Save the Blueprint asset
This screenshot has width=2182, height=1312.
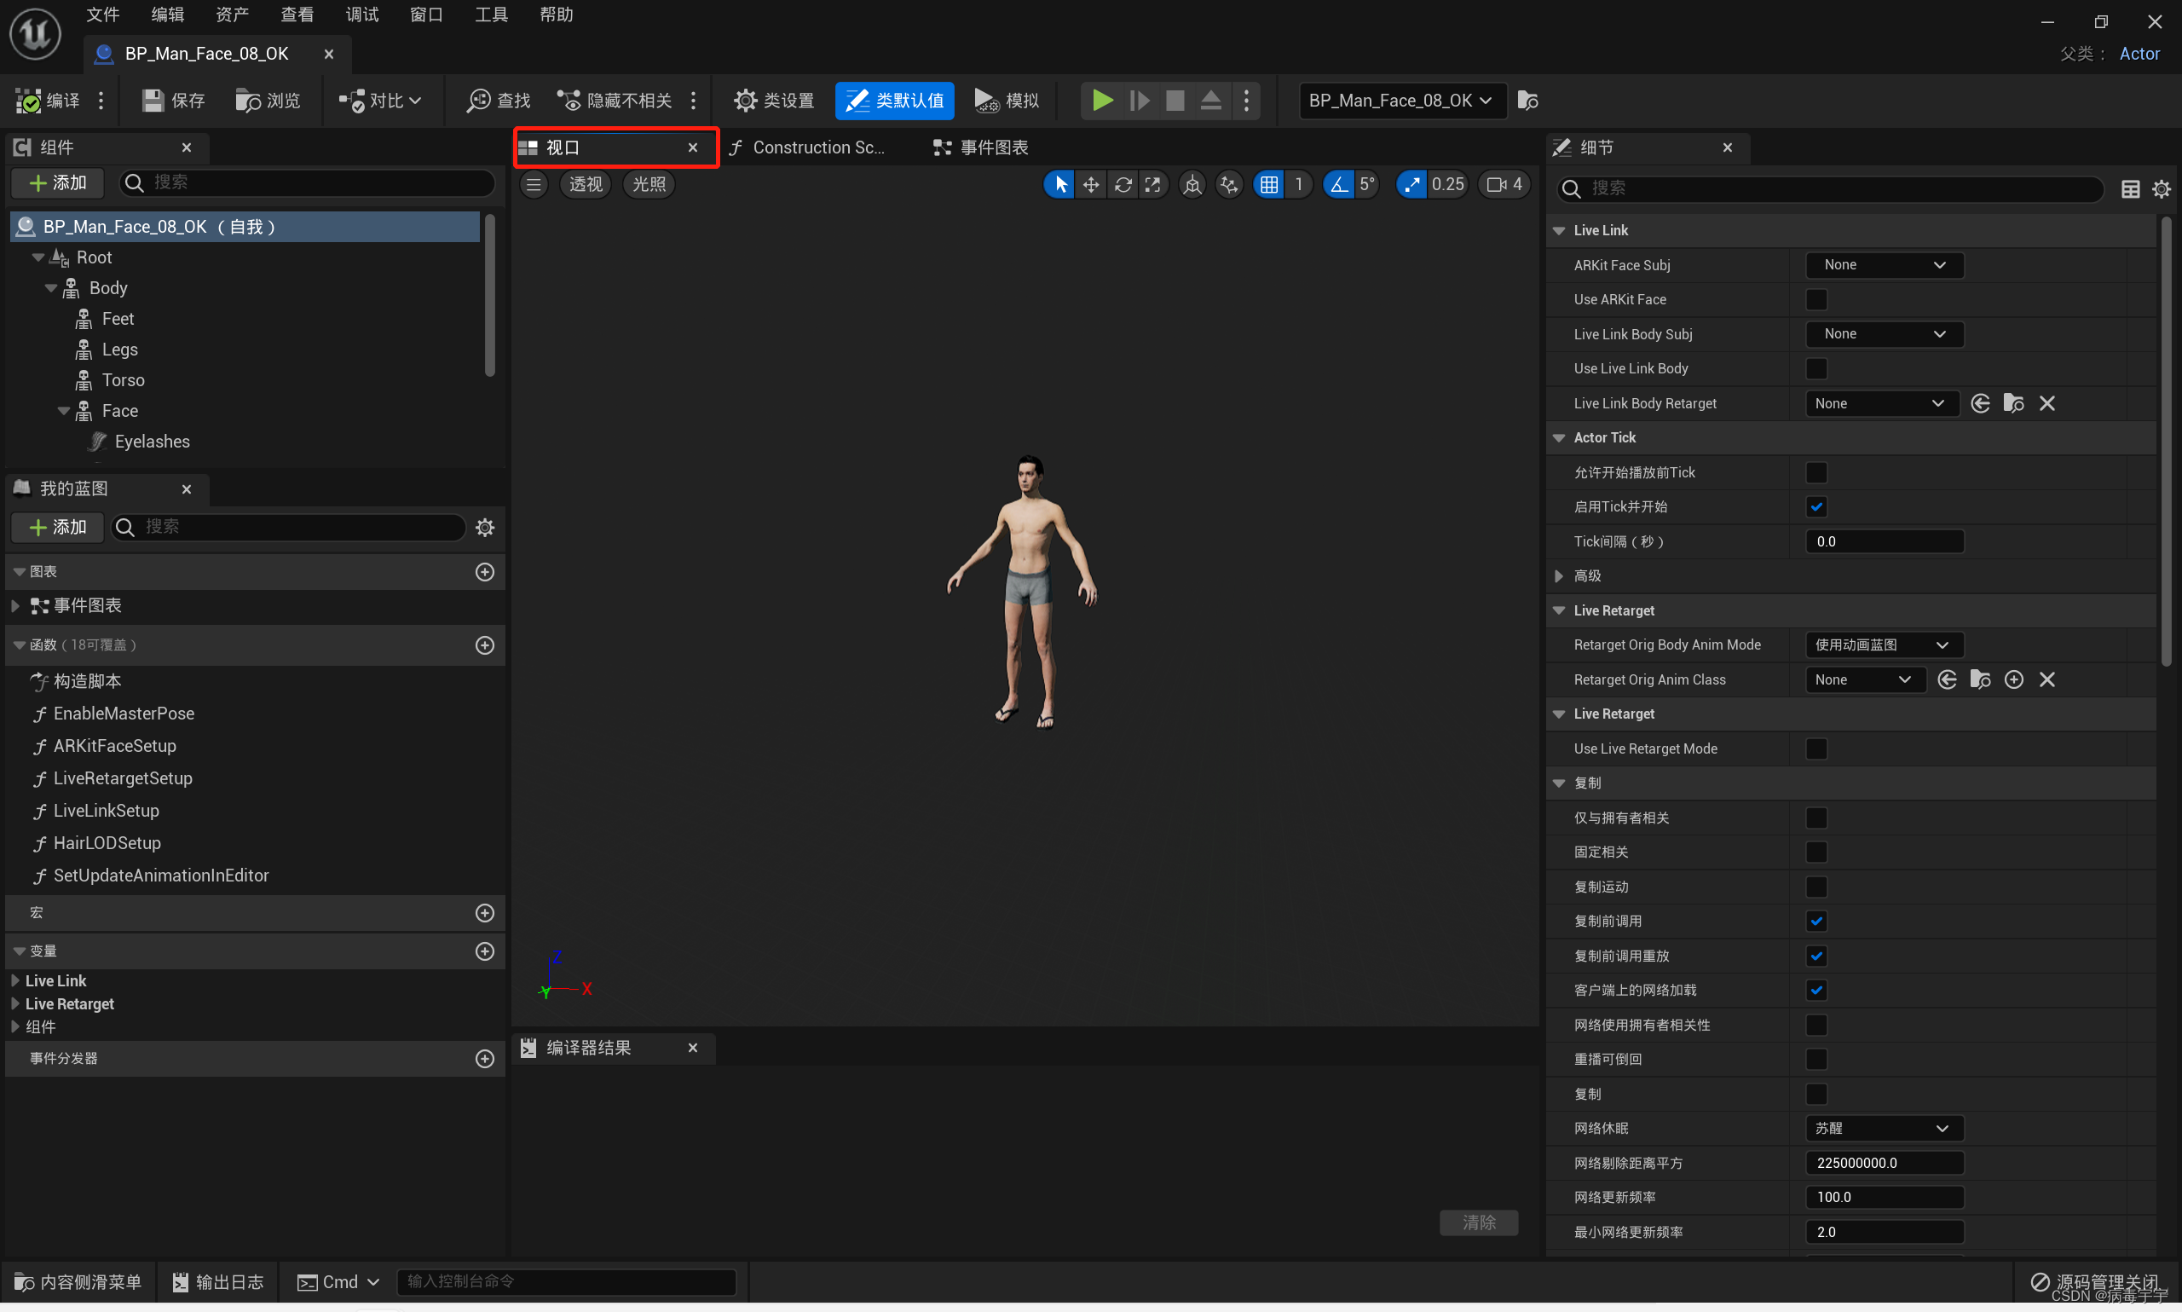point(172,100)
